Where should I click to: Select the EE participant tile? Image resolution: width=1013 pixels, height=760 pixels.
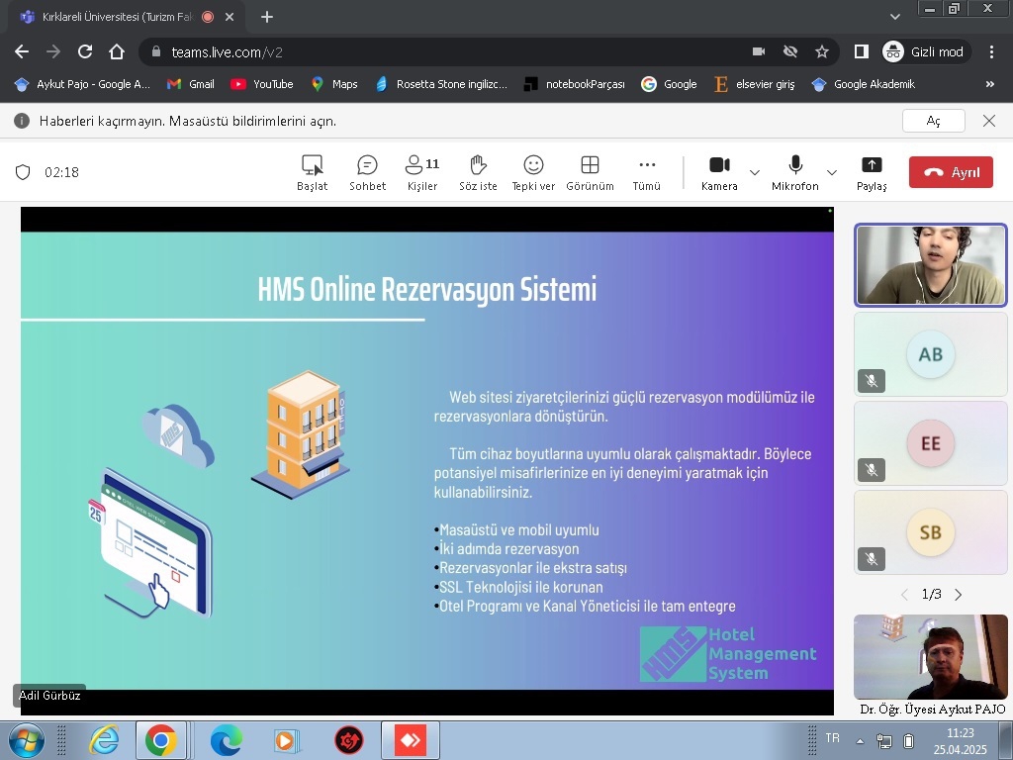point(930,443)
